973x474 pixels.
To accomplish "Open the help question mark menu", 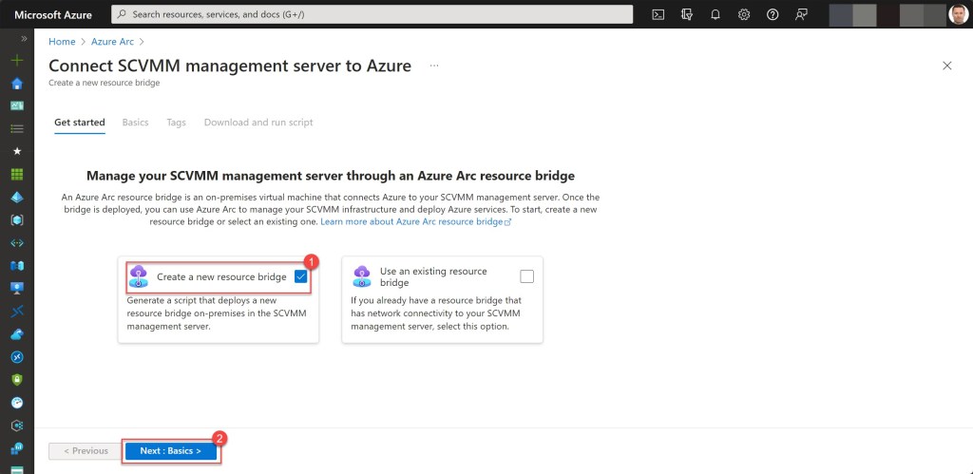I will tap(773, 14).
